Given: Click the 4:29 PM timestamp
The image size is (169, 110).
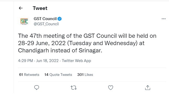Looking at the screenshot, I should coord(25,60).
